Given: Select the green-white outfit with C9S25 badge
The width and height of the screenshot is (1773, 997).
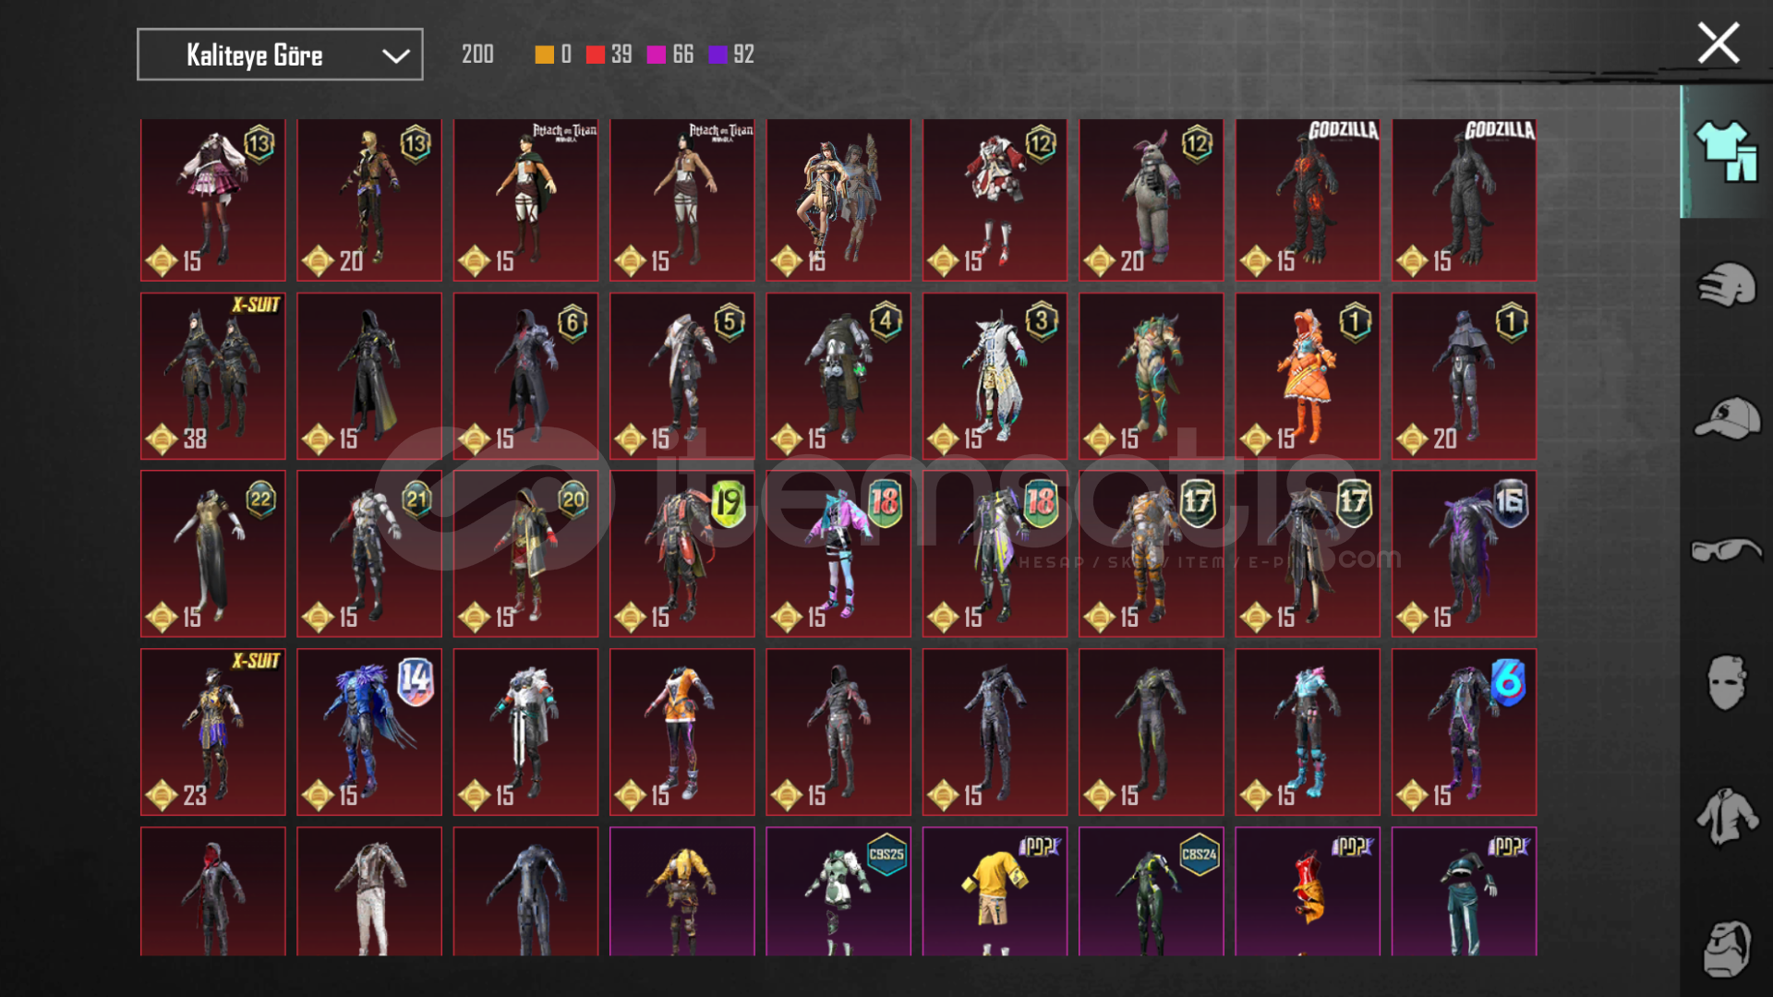Looking at the screenshot, I should [838, 891].
